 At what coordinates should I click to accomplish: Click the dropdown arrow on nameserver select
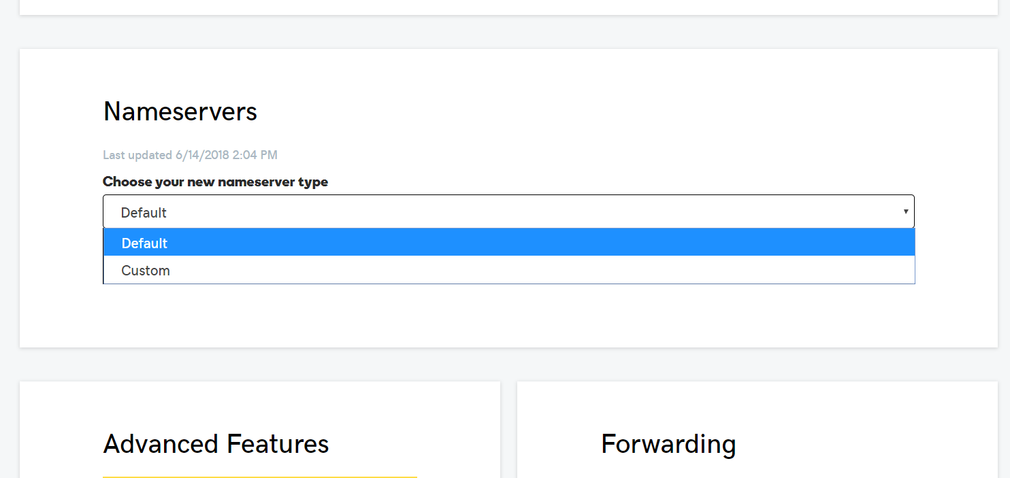[905, 211]
